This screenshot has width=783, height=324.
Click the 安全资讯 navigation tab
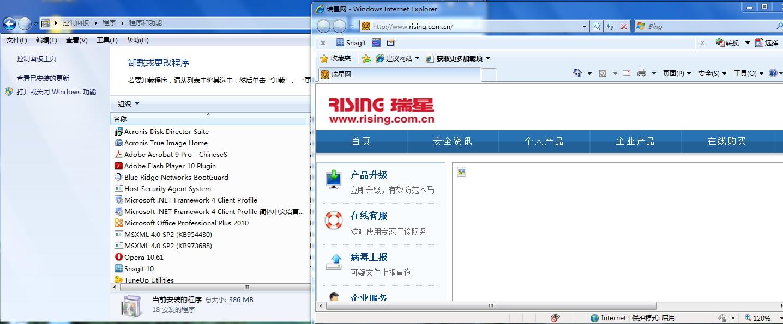coord(453,142)
